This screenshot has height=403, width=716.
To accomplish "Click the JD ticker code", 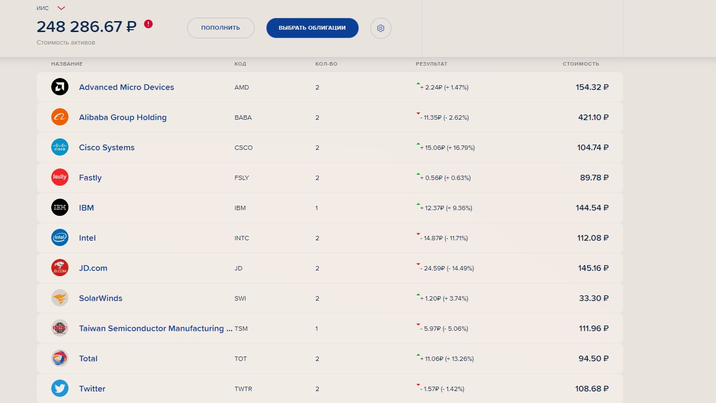I will pyautogui.click(x=238, y=268).
